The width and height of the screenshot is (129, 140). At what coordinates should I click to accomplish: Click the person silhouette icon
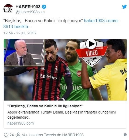pyautogui.click(x=18, y=135)
